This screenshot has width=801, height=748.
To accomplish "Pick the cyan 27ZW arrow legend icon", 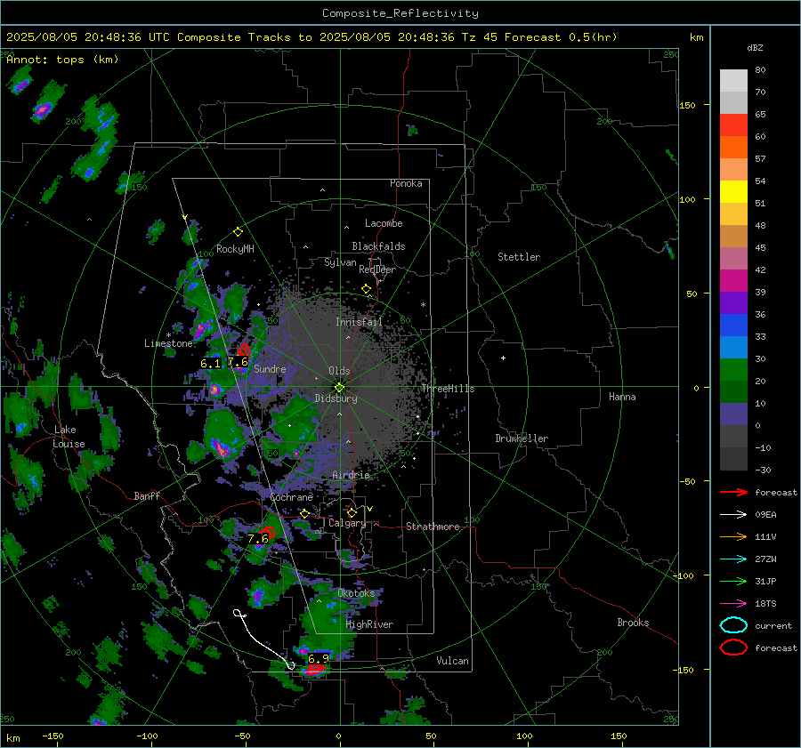I will coord(733,559).
